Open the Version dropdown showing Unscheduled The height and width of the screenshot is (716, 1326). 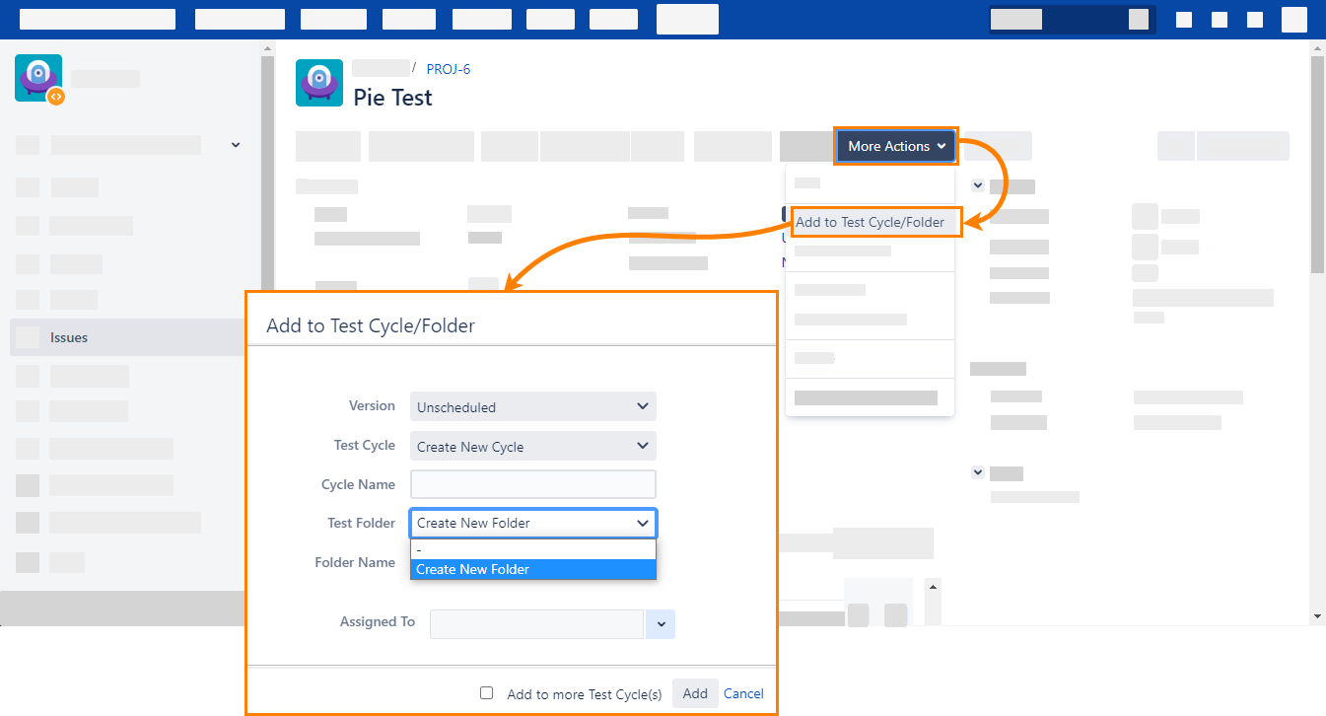click(x=532, y=406)
